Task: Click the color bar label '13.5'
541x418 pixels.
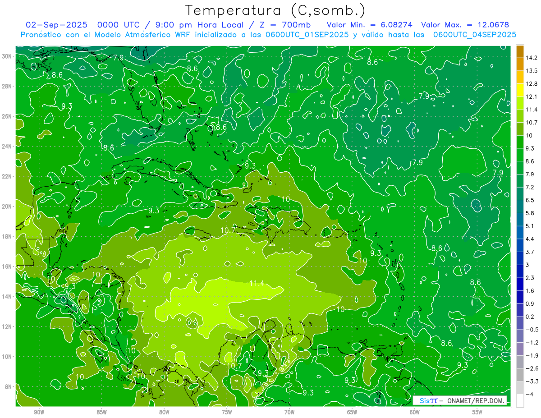Action: [x=532, y=70]
